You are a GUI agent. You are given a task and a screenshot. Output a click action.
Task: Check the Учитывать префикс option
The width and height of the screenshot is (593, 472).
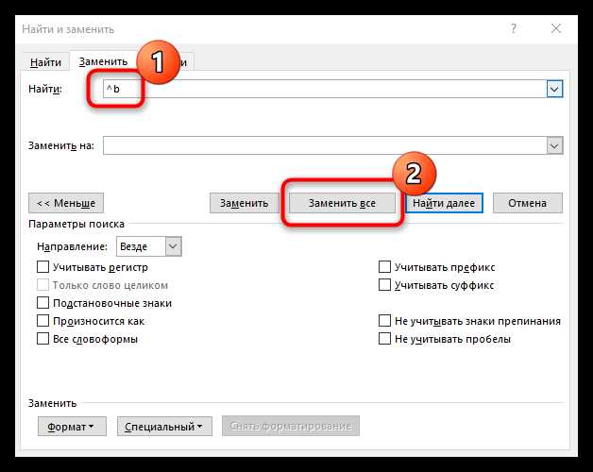coord(384,268)
